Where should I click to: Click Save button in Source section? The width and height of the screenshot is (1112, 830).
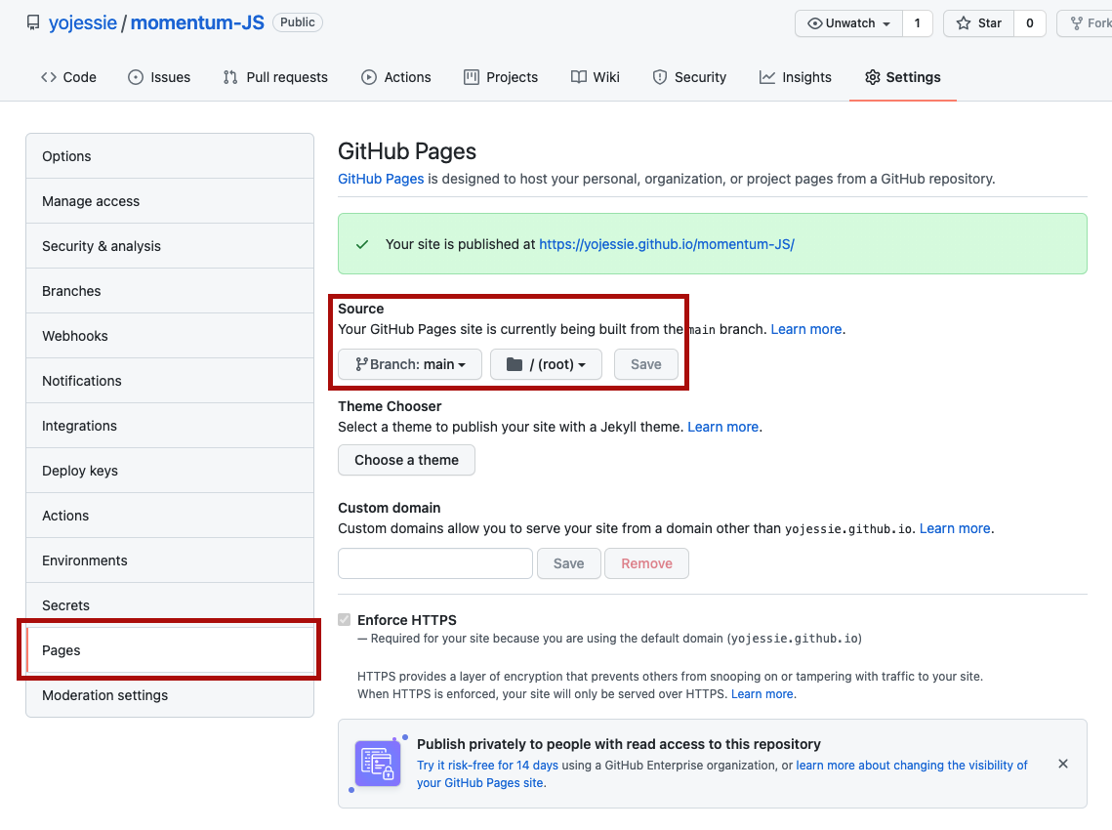(646, 364)
